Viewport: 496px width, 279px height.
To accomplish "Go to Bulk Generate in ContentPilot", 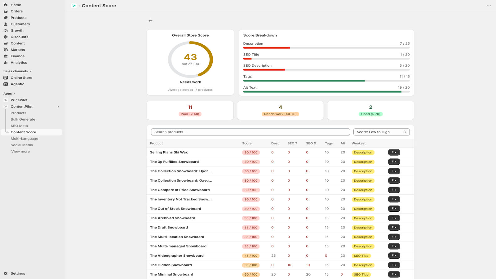I will point(23,119).
